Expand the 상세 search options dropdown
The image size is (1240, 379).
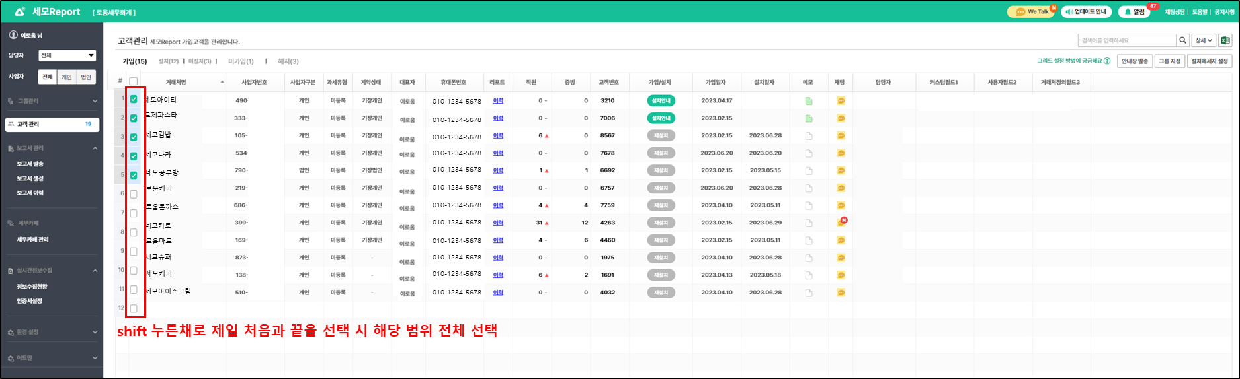[x=1204, y=40]
